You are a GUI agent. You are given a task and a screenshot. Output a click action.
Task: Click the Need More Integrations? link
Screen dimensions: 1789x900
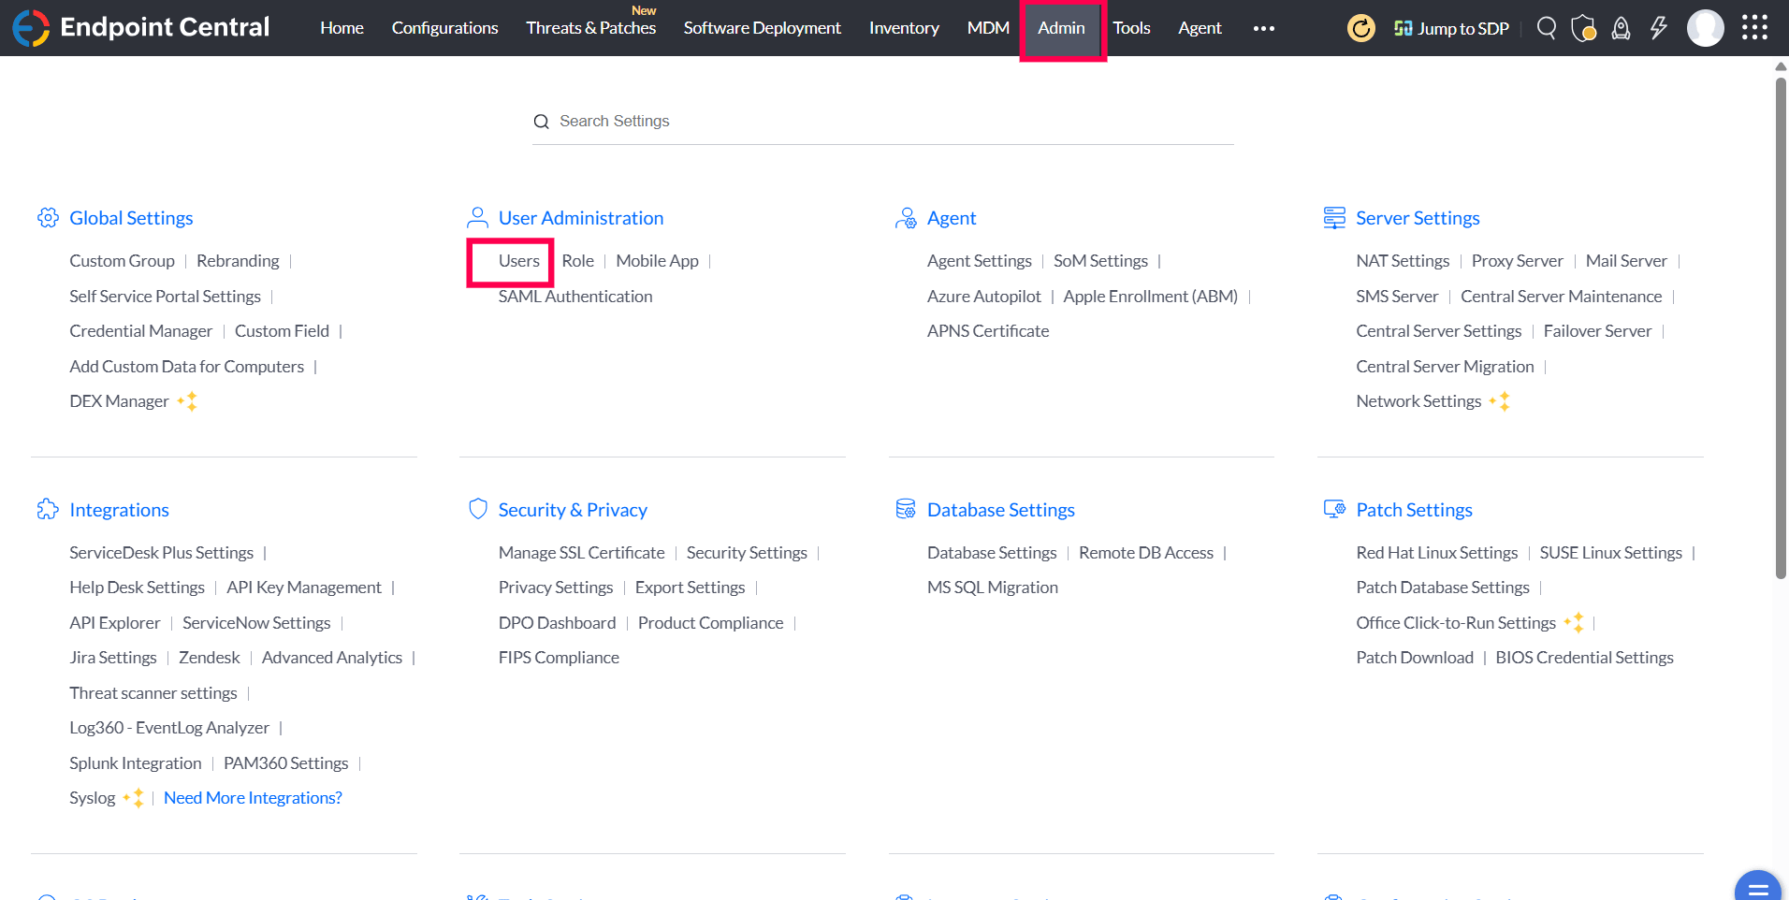[x=252, y=797]
